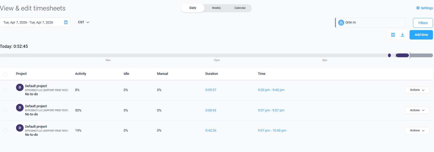Toggle the select-all checkbox in table header
Viewport: 434px width, 152px height.
[x=5, y=74]
